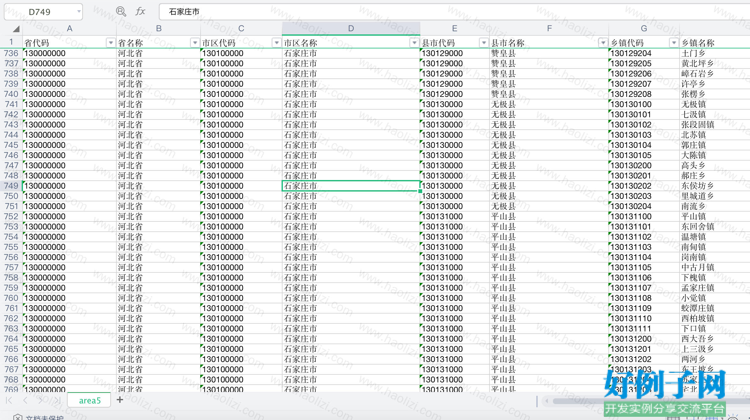
Task: Click 无极县 cell in row 741
Action: pyautogui.click(x=549, y=104)
